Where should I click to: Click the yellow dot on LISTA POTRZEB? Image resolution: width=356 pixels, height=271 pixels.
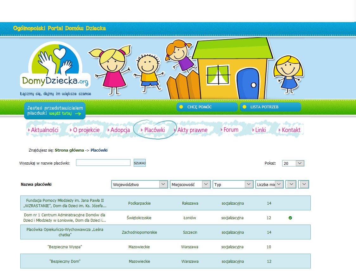(x=244, y=107)
